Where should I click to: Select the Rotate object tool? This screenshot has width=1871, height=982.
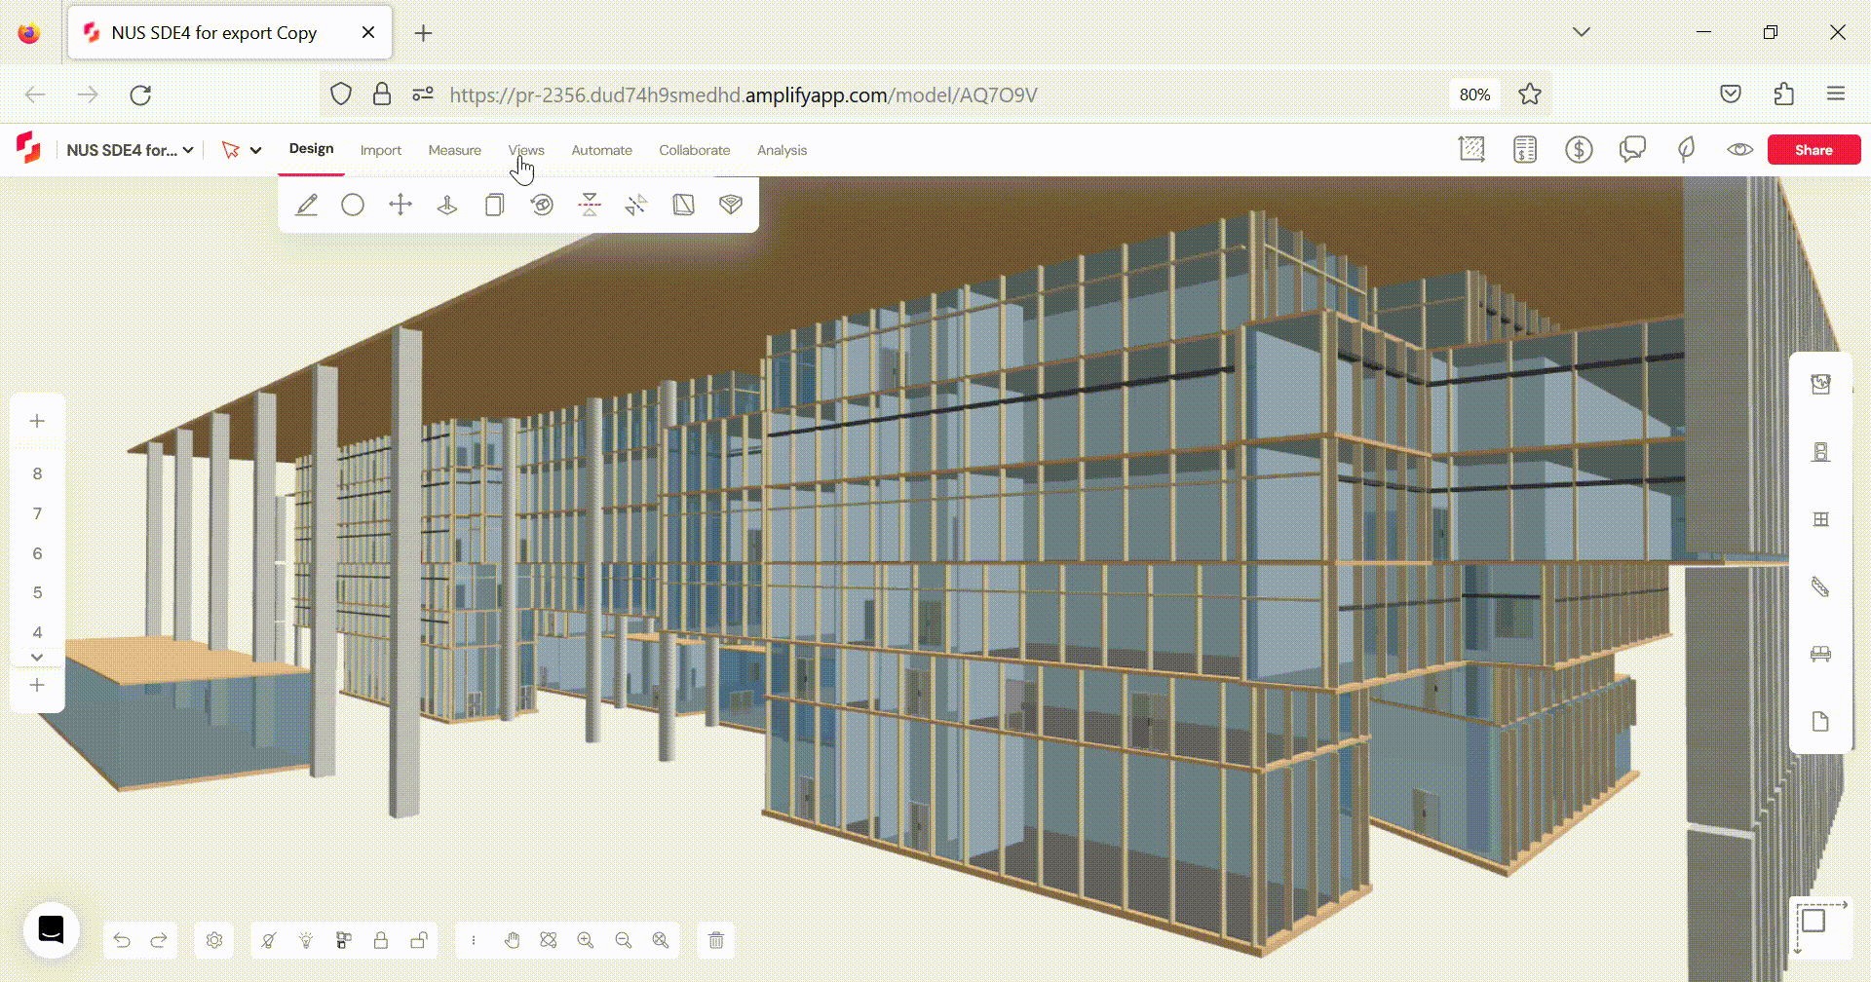[542, 205]
